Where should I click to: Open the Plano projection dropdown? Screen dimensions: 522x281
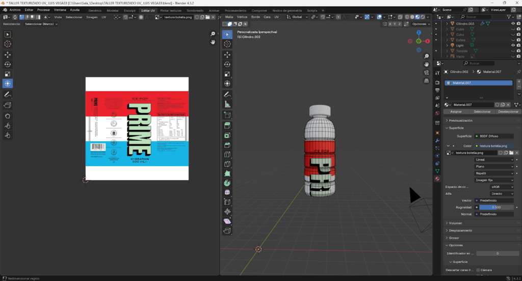tap(494, 166)
